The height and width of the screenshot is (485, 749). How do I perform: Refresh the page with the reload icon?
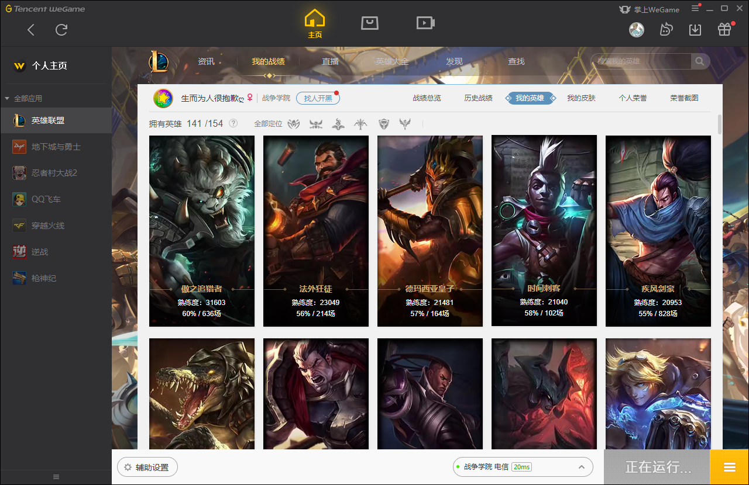click(x=61, y=30)
